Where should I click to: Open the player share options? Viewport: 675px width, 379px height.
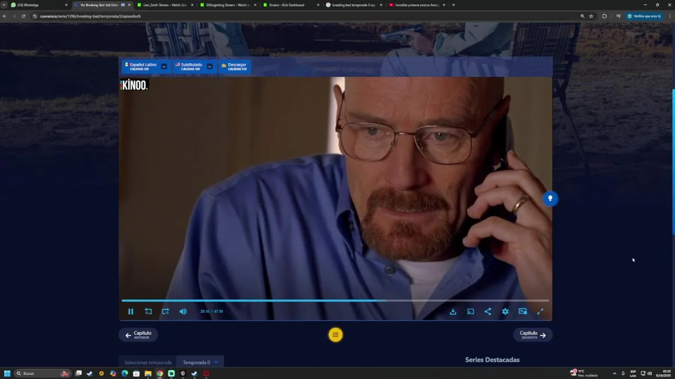pos(488,312)
